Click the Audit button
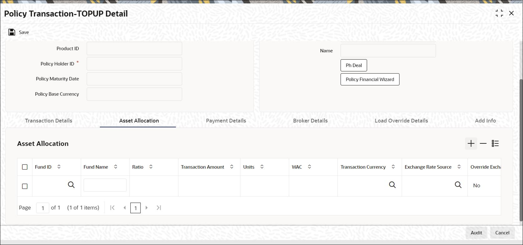Viewport: 523px width, 245px height. (476, 233)
